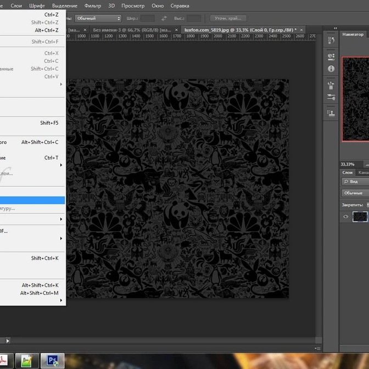Screen dimensions: 369x369
Task: Open the Info panel icon
Action: point(331,69)
